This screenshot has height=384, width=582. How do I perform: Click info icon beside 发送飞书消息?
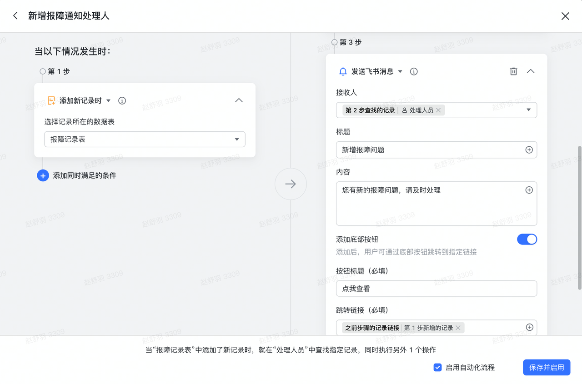coord(414,71)
